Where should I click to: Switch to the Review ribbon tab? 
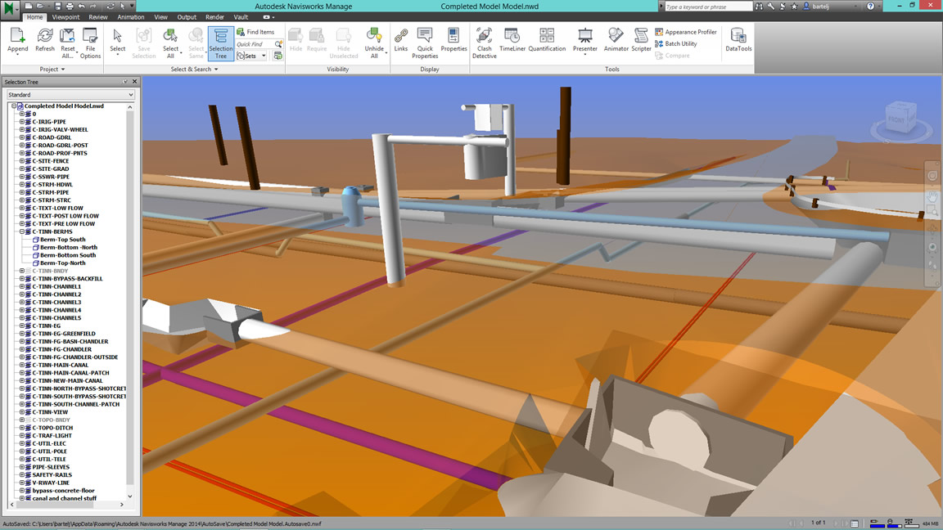point(98,17)
